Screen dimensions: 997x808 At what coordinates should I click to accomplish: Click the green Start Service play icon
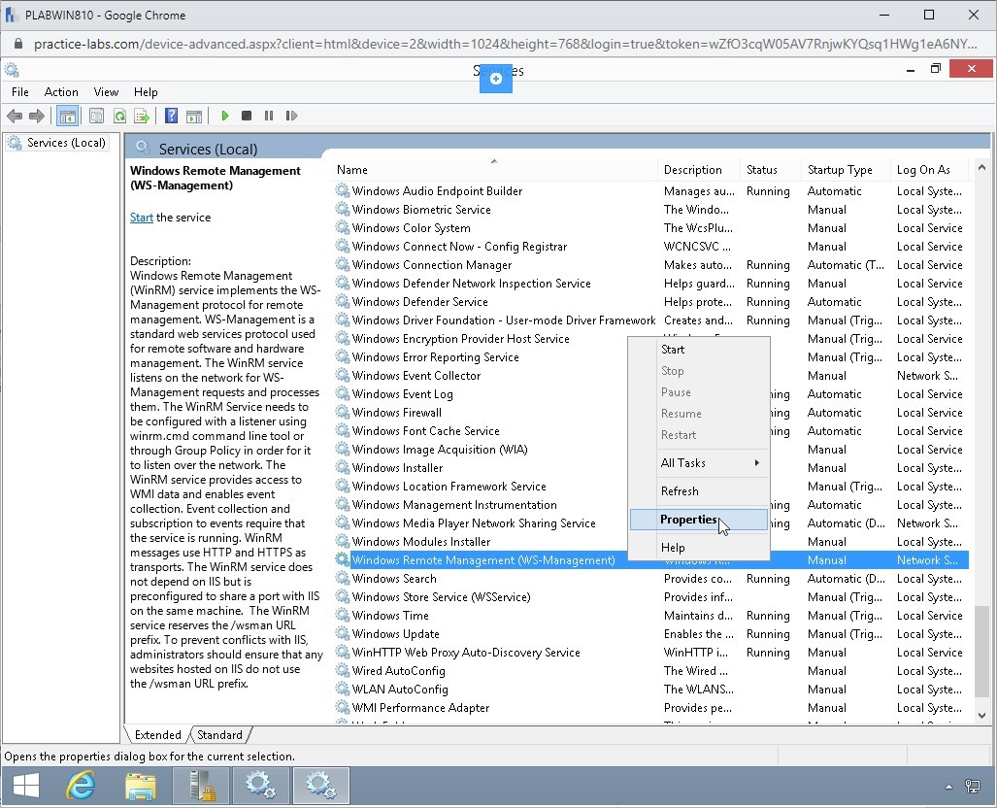pos(224,116)
